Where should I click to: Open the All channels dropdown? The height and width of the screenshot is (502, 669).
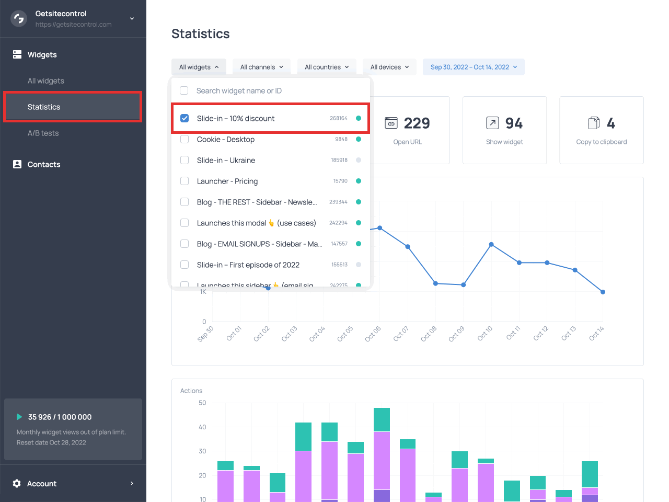(x=261, y=67)
